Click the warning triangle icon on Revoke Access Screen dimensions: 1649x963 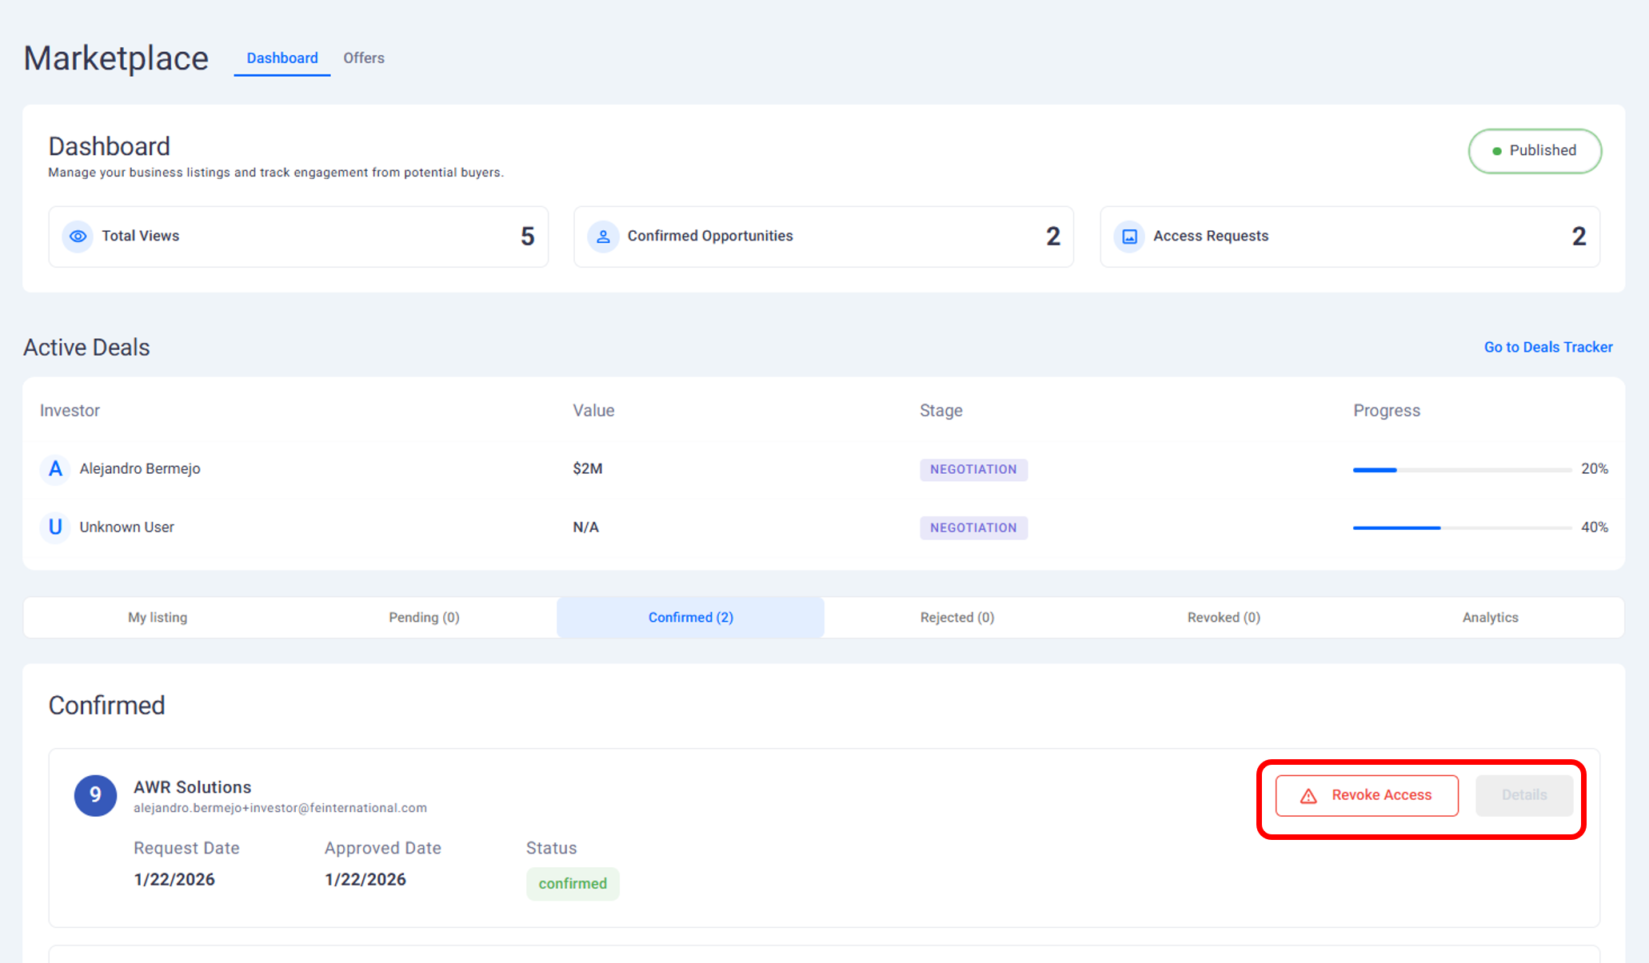pos(1308,796)
